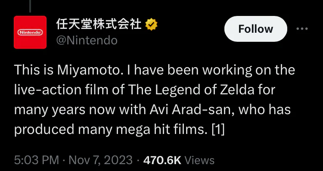Viewport: 323px width, 171px height.
Task: Open the 任天堂株式会社 display name profile
Action: click(x=99, y=25)
